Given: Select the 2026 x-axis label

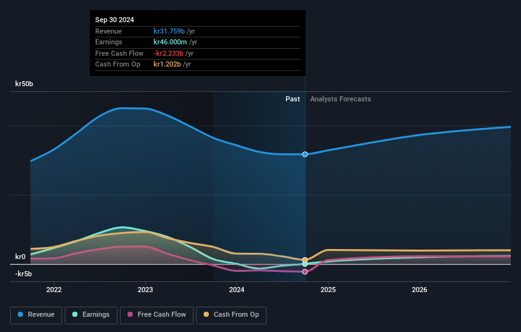Looking at the screenshot, I should 419,290.
